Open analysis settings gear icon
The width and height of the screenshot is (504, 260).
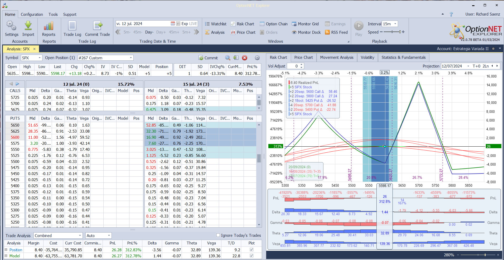pos(257,58)
